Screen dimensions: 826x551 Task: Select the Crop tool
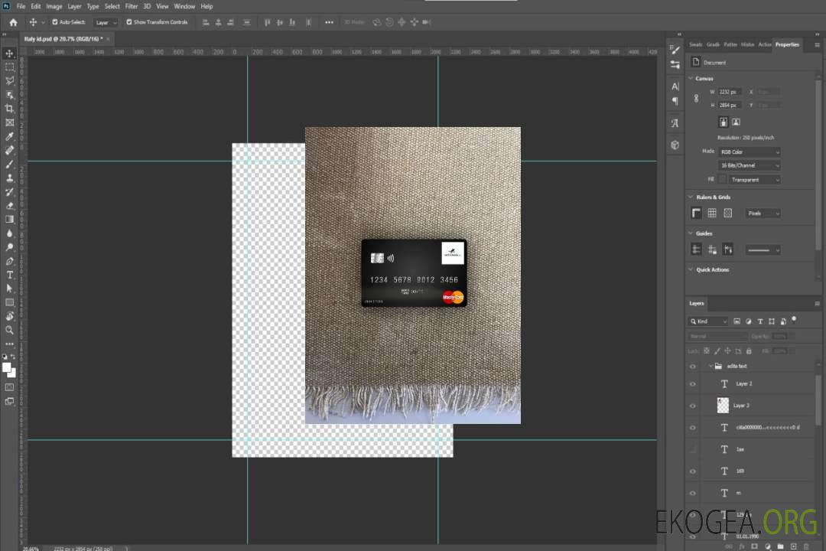coord(9,109)
